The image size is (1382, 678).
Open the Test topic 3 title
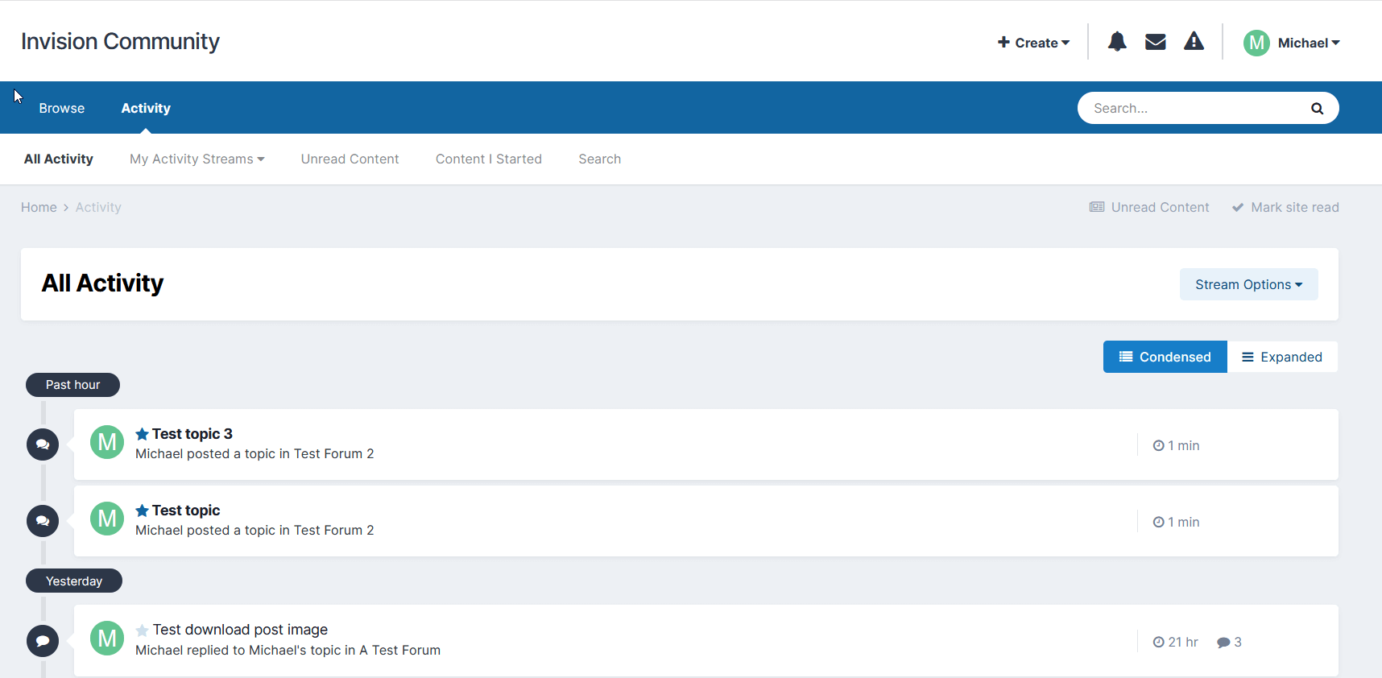click(192, 434)
